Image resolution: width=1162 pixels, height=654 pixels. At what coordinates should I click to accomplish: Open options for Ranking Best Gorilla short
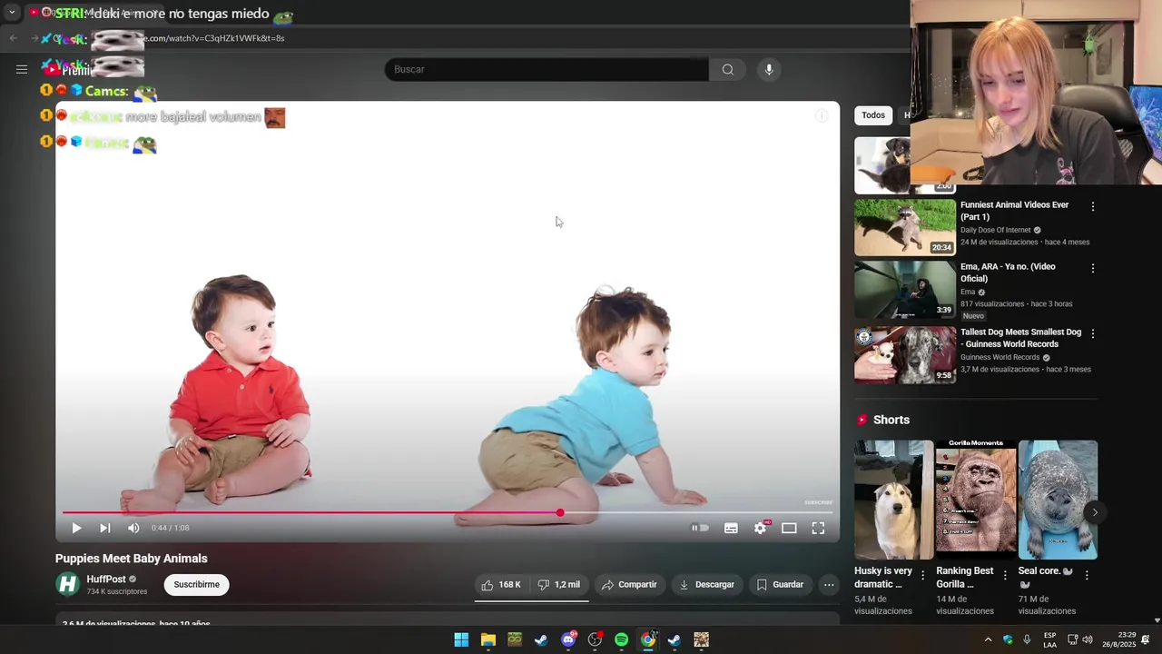(x=1005, y=575)
